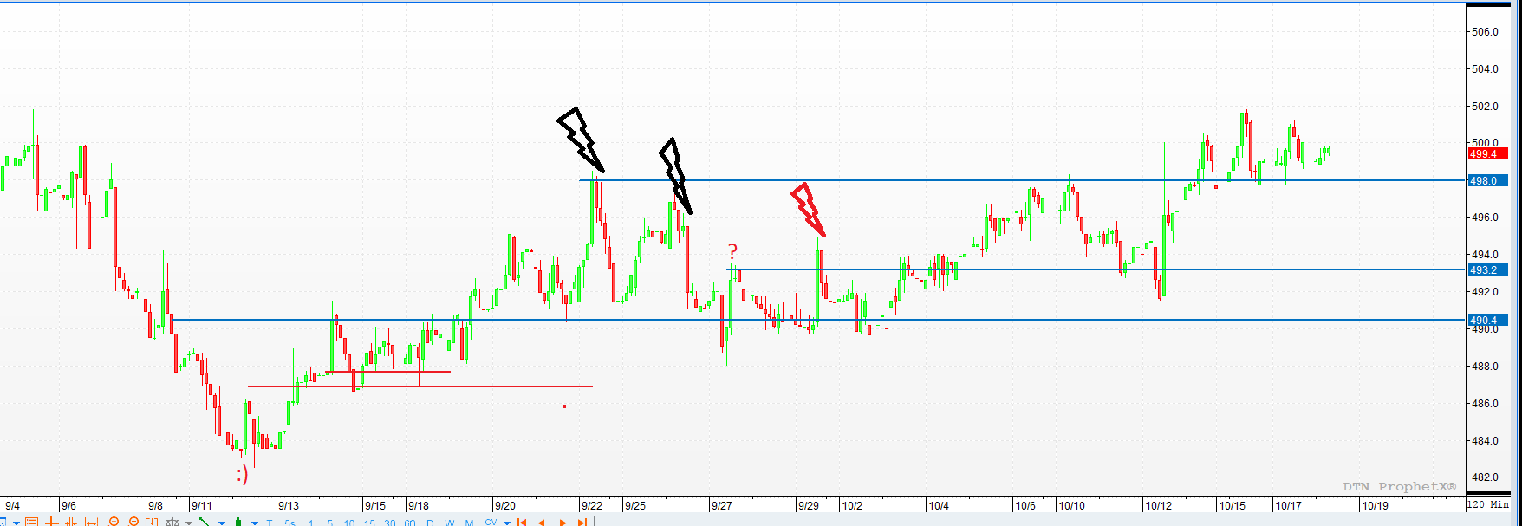Select the 493.2 horizontal line price label

click(1488, 269)
